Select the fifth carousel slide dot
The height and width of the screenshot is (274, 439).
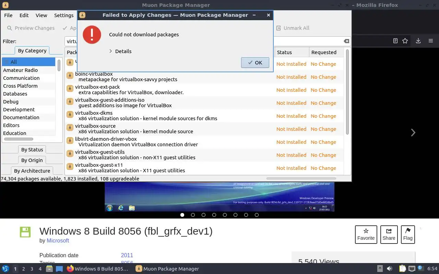[x=225, y=215]
